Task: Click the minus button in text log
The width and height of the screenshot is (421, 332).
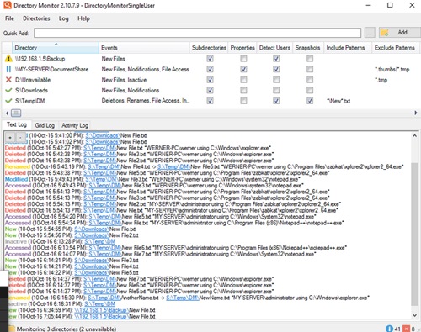Action: coord(20,137)
